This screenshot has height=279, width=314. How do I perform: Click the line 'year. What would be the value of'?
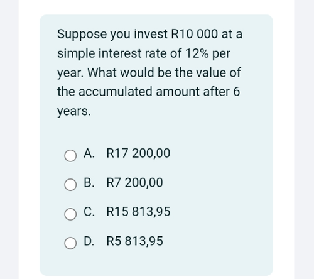[149, 72]
